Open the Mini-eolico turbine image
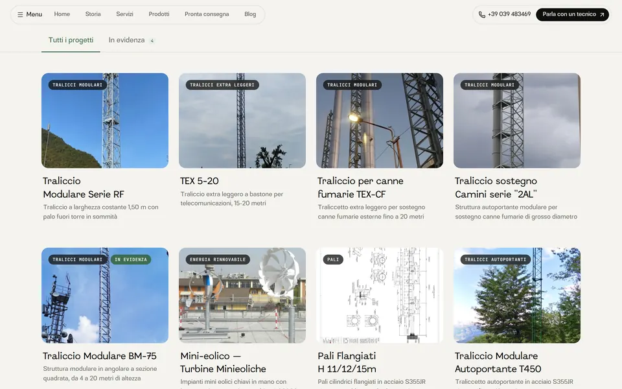This screenshot has width=622, height=389. (242, 296)
